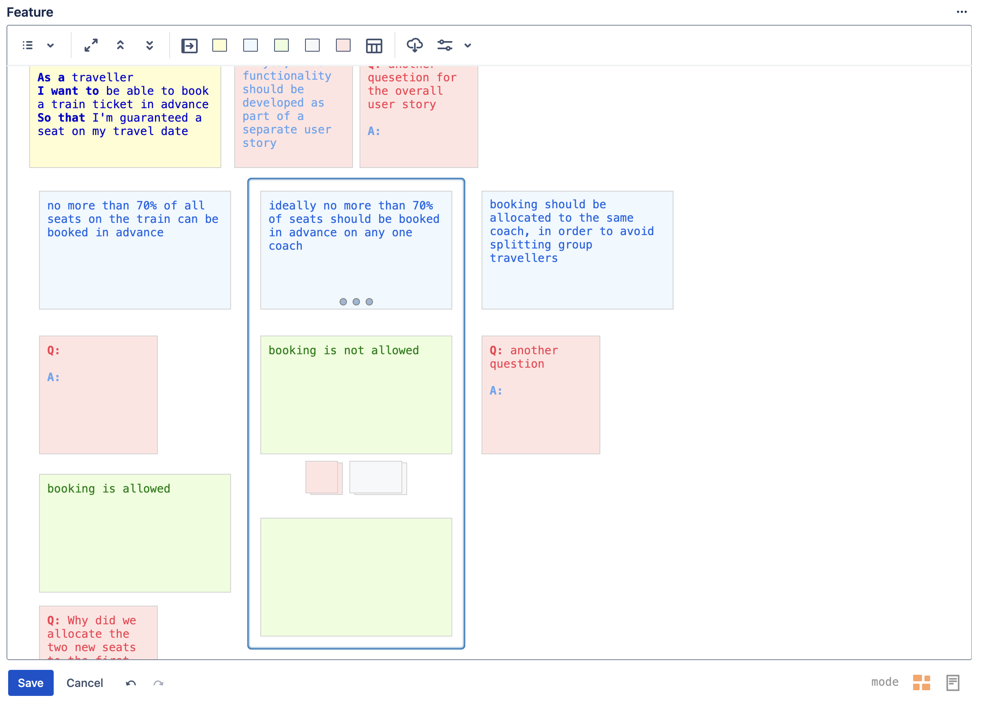
Task: Undo the last change
Action: (x=131, y=683)
